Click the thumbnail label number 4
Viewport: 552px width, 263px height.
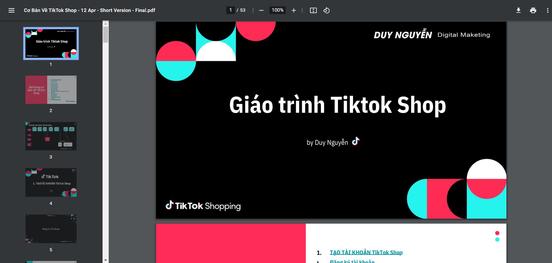point(51,203)
